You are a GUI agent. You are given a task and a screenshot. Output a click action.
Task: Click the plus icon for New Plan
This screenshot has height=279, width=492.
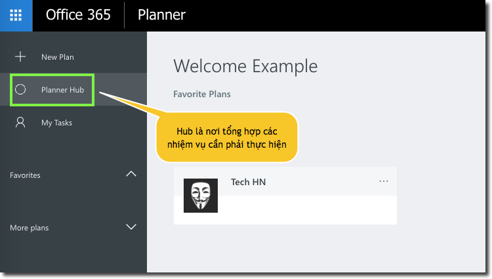tap(20, 57)
